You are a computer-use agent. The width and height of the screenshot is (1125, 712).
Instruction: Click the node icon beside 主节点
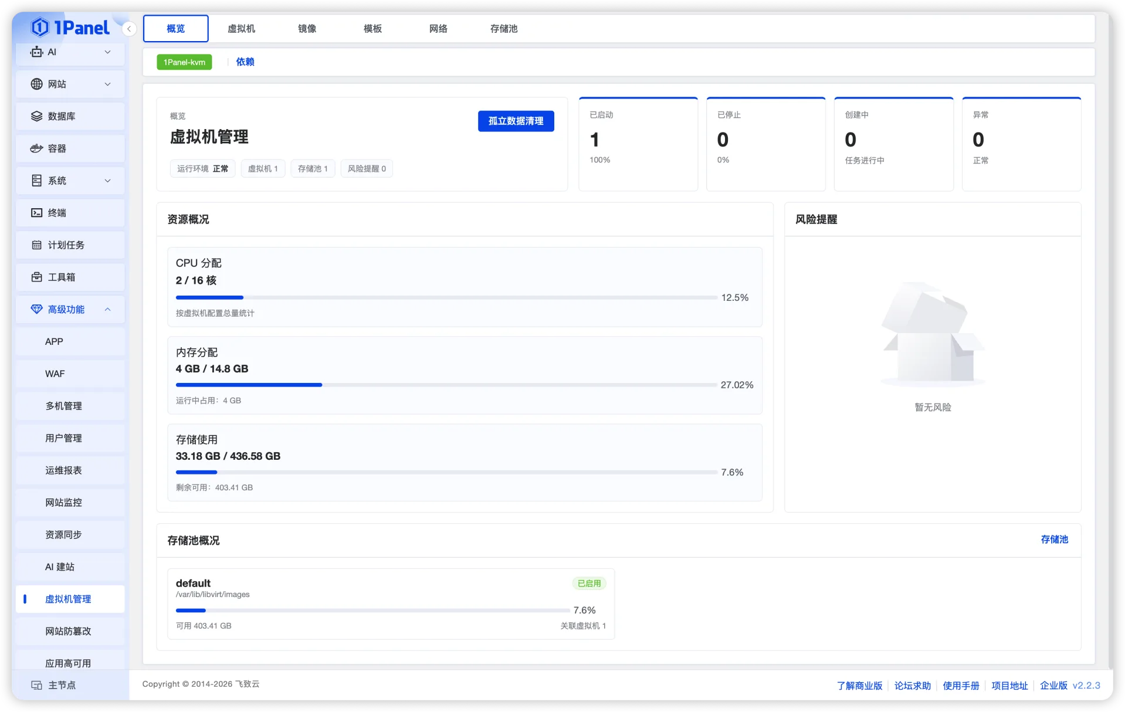coord(36,685)
